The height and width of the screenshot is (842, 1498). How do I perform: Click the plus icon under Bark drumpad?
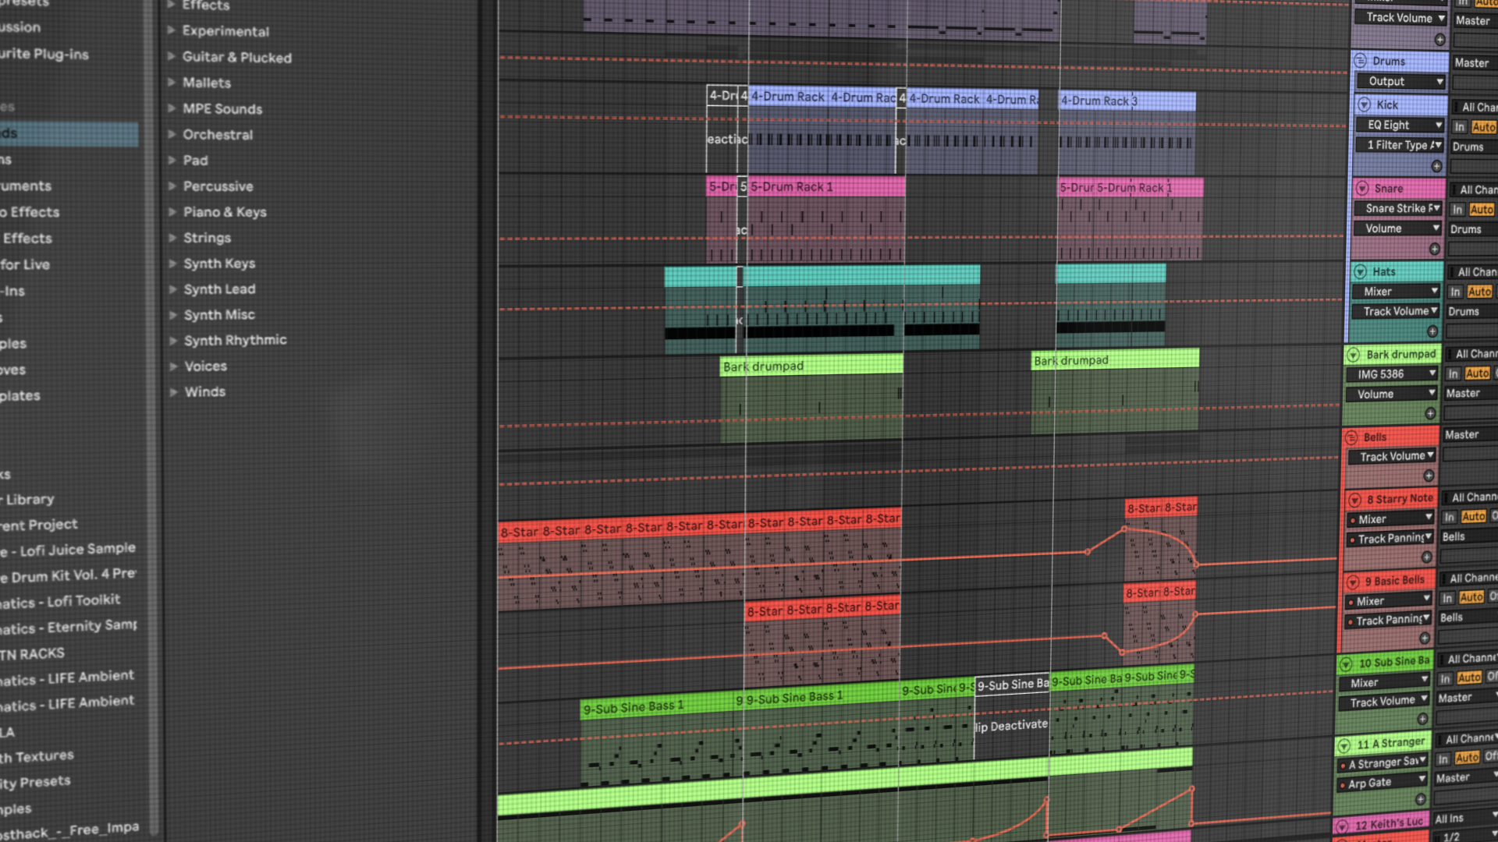pyautogui.click(x=1432, y=413)
